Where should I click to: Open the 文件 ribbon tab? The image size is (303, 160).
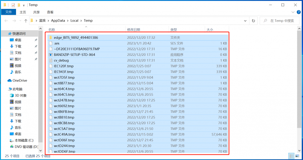pos(9,12)
